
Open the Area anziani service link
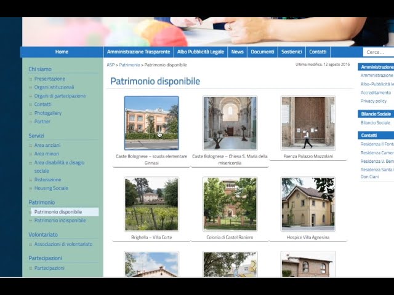(47, 145)
